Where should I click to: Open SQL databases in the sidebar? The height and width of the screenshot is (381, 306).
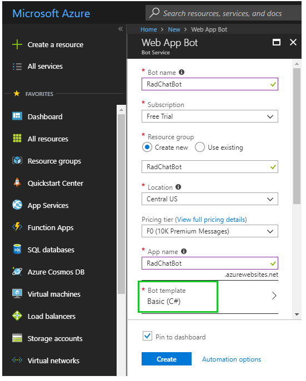[51, 250]
